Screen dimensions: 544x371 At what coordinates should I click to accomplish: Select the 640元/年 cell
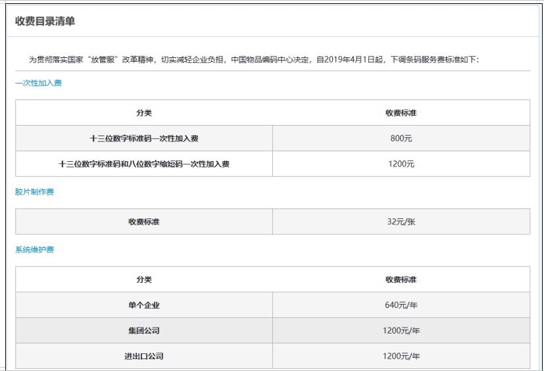pos(401,305)
